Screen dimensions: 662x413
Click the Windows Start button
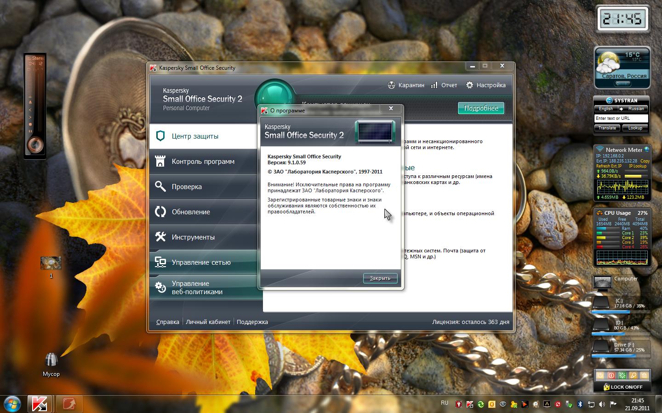[12, 404]
